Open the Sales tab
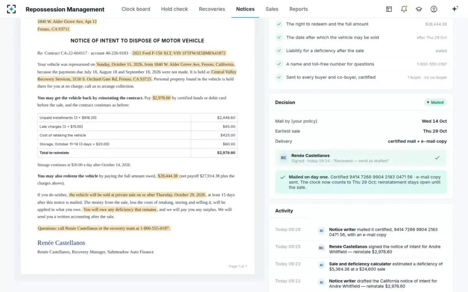This screenshot has width=468, height=292. (272, 9)
